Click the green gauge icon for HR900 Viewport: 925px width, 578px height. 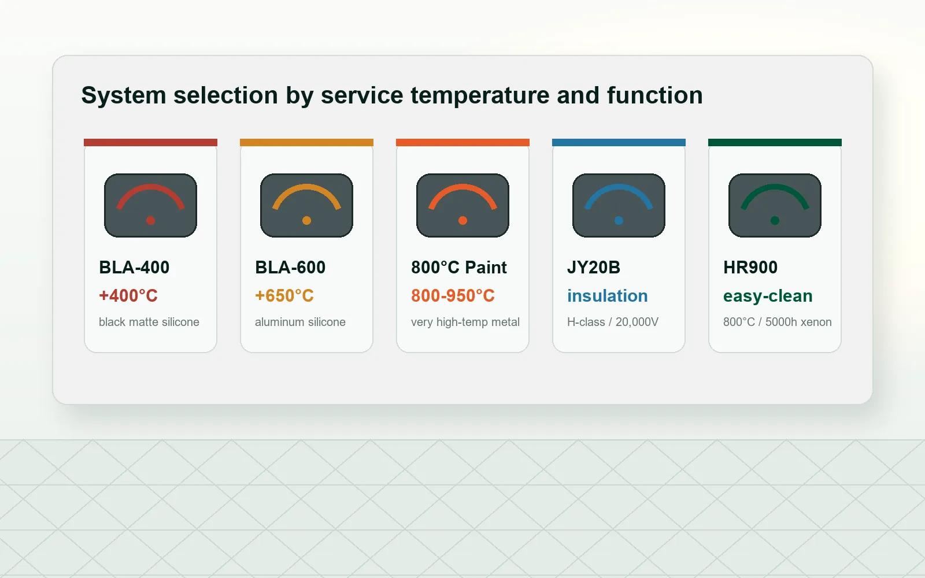pos(775,205)
